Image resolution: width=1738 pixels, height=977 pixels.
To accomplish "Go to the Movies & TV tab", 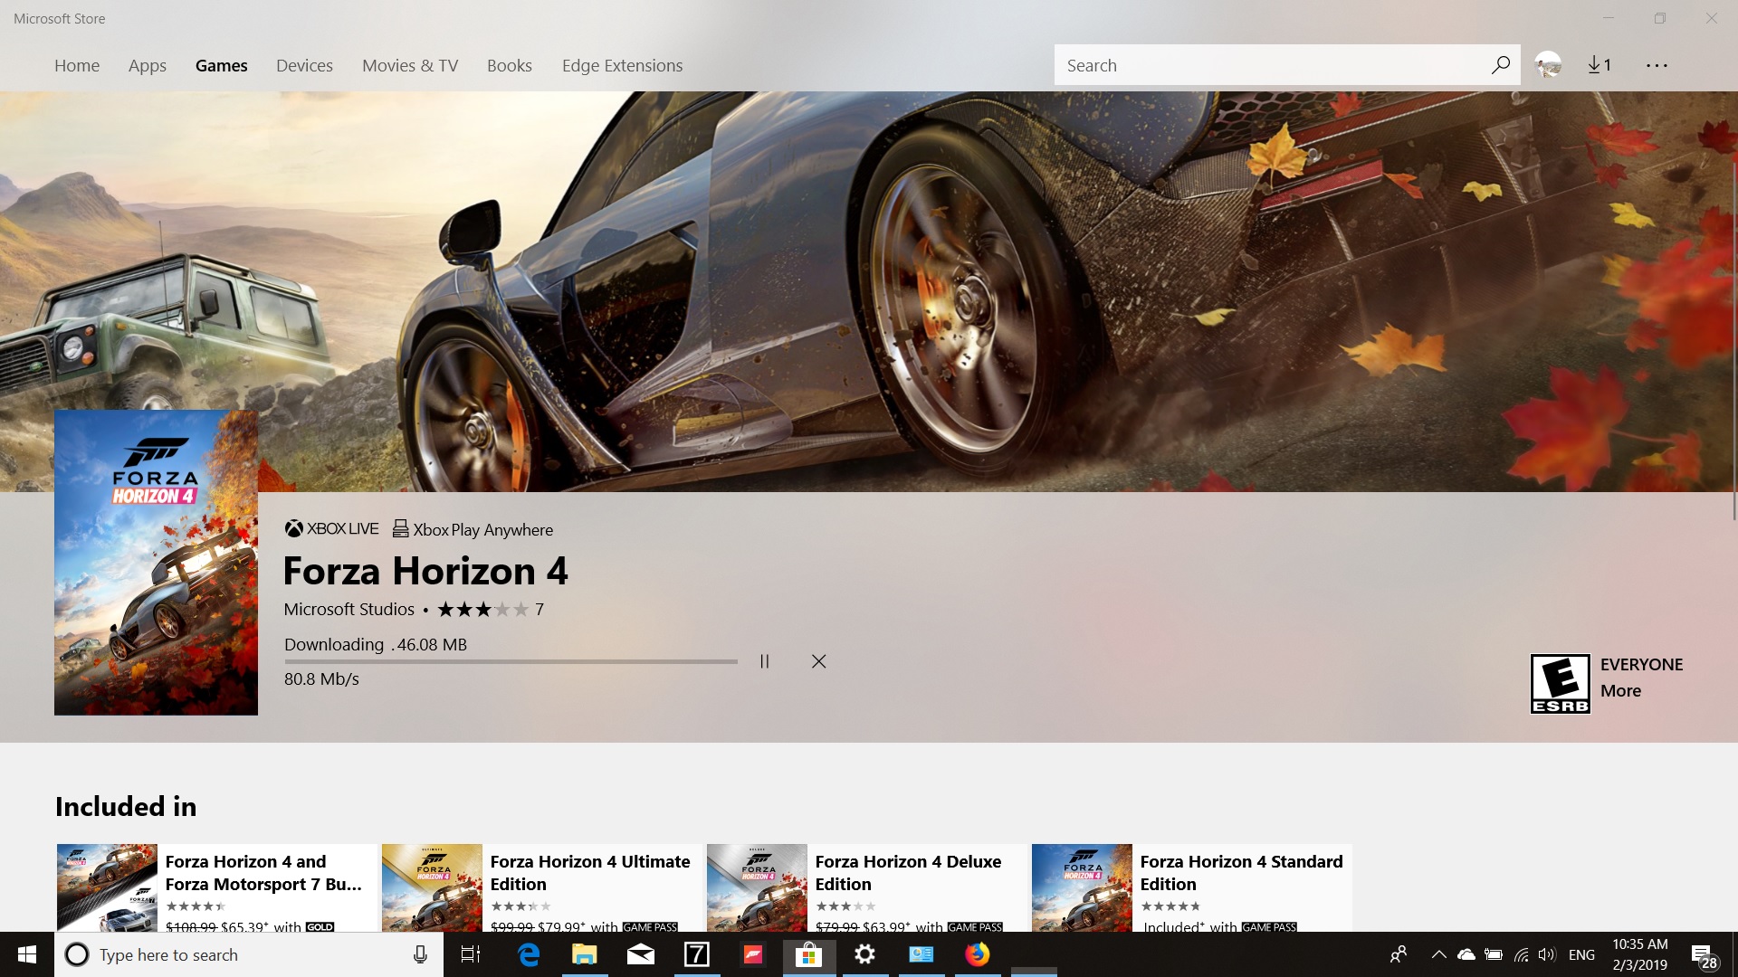I will [x=410, y=65].
